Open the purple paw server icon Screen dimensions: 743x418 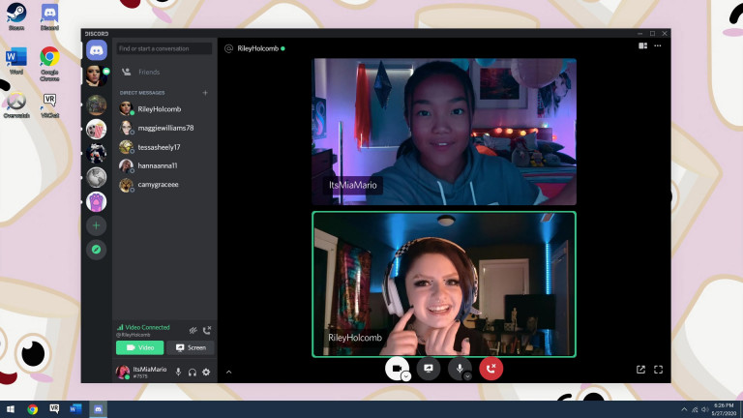(x=96, y=201)
